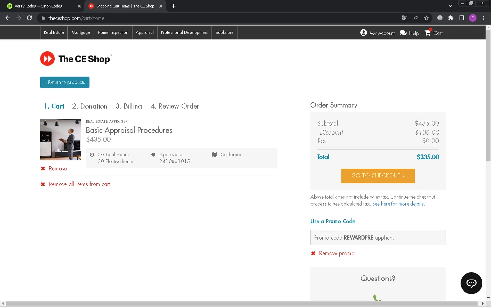491x307 pixels.
Task: Open the Basic Appraisal Procedures title
Action: pyautogui.click(x=129, y=130)
